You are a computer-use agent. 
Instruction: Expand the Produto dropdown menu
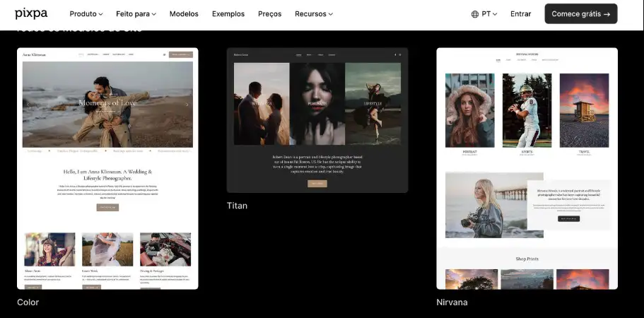click(86, 14)
